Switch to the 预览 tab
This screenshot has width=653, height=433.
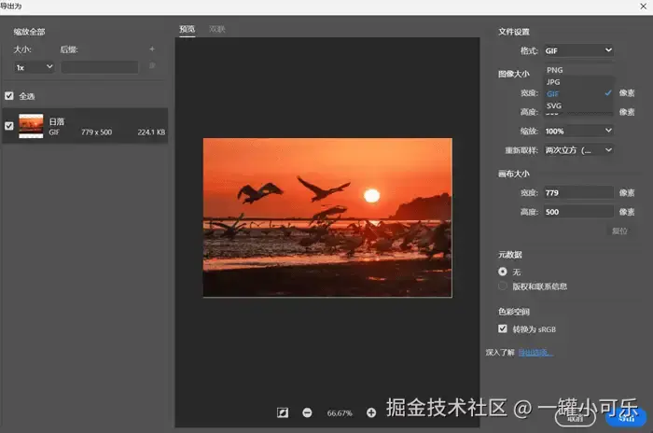[x=187, y=29]
